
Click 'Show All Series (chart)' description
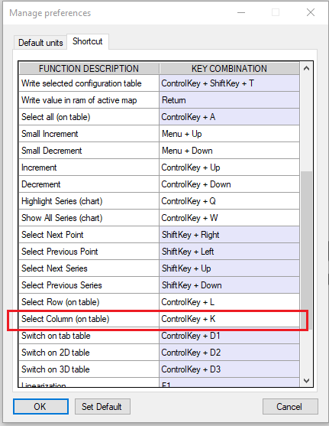(x=89, y=218)
